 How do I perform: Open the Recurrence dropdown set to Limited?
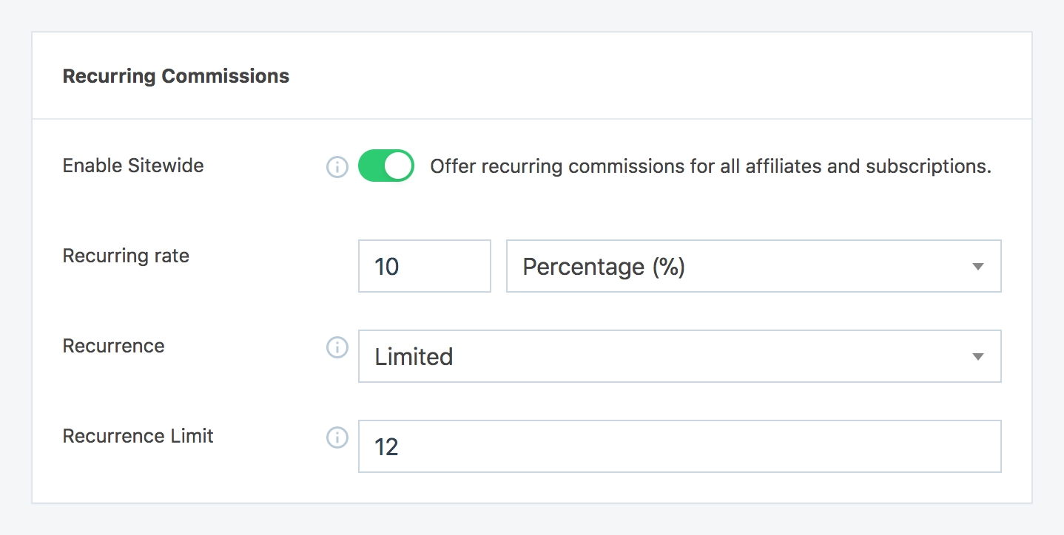point(679,356)
